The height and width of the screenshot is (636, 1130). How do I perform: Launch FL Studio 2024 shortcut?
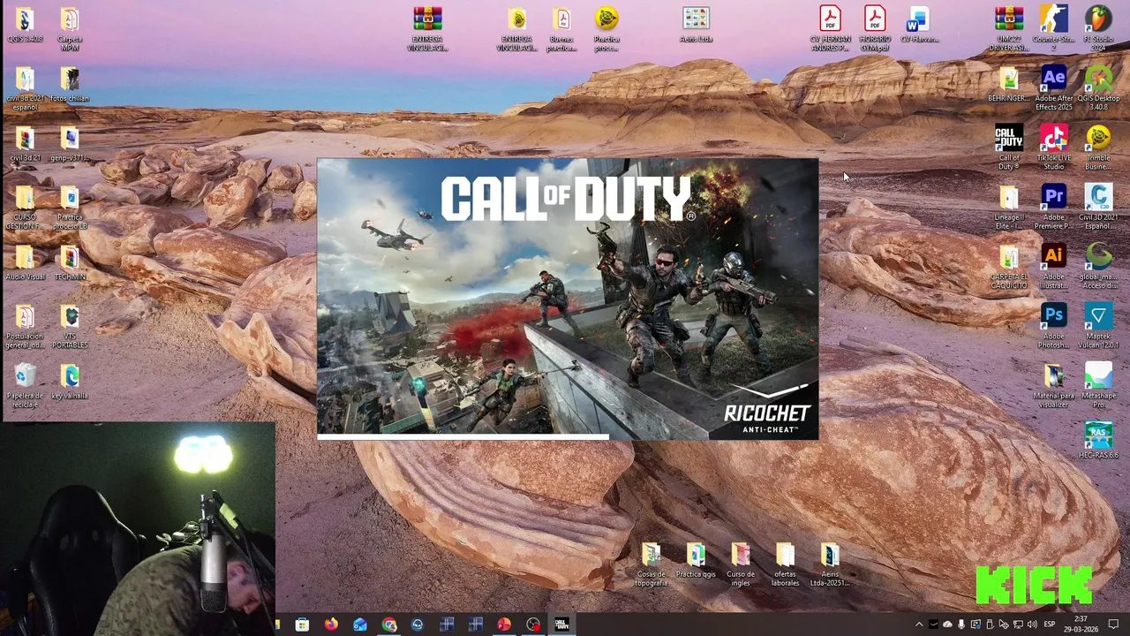1098,29
